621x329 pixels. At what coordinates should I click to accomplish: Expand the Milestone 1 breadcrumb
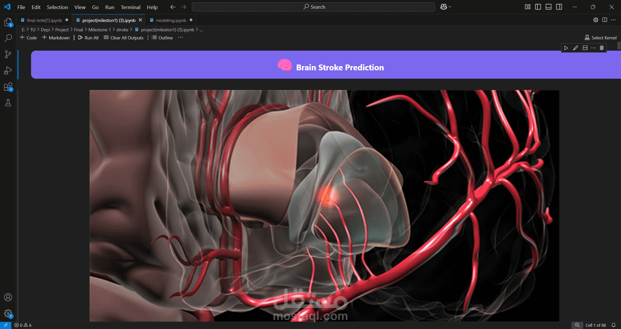pyautogui.click(x=99, y=30)
